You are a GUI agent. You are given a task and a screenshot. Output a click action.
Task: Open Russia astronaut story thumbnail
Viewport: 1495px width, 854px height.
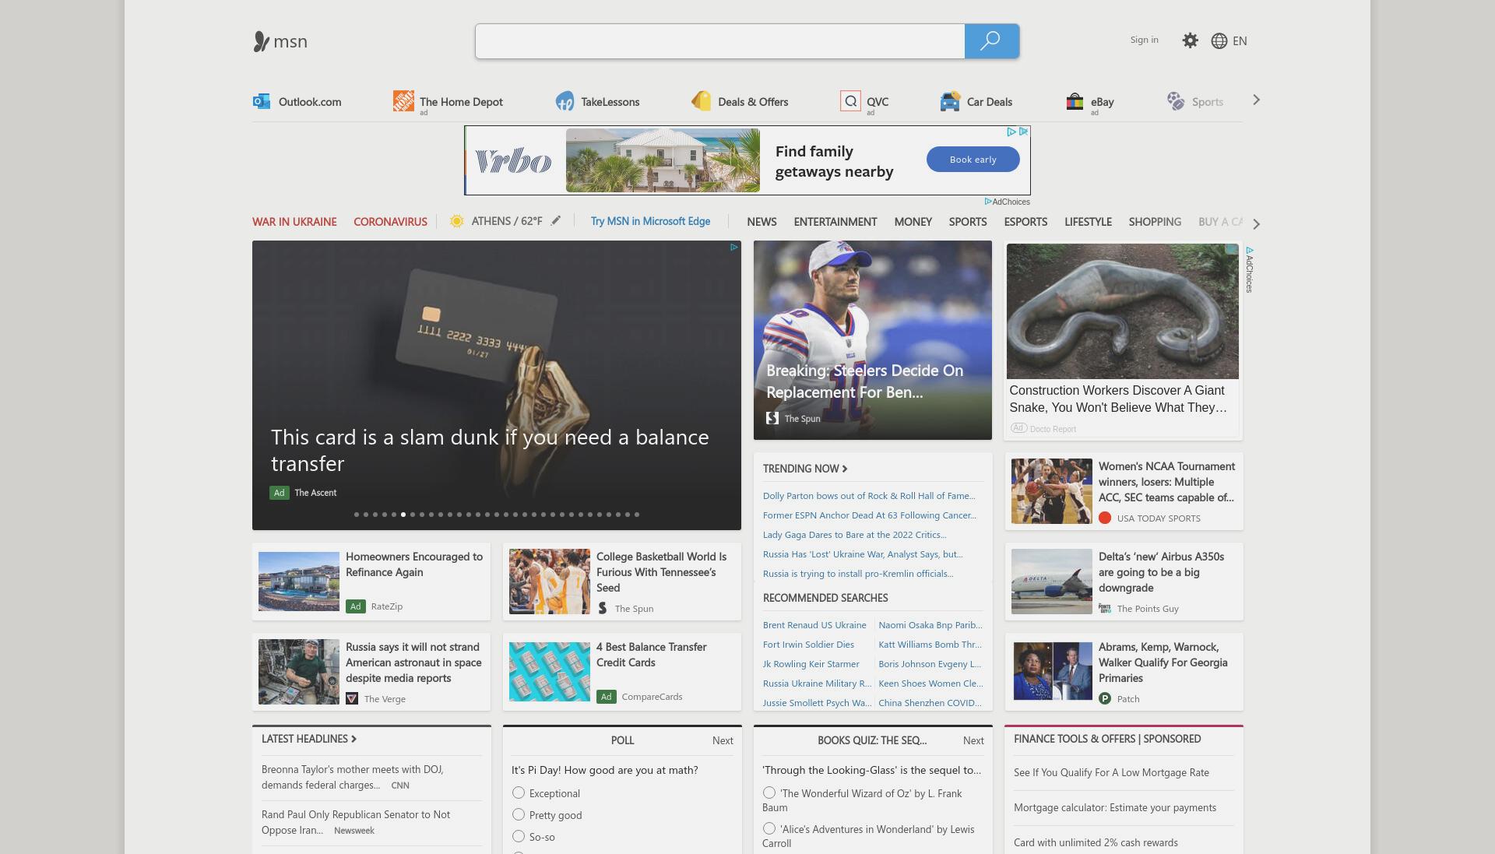point(299,672)
